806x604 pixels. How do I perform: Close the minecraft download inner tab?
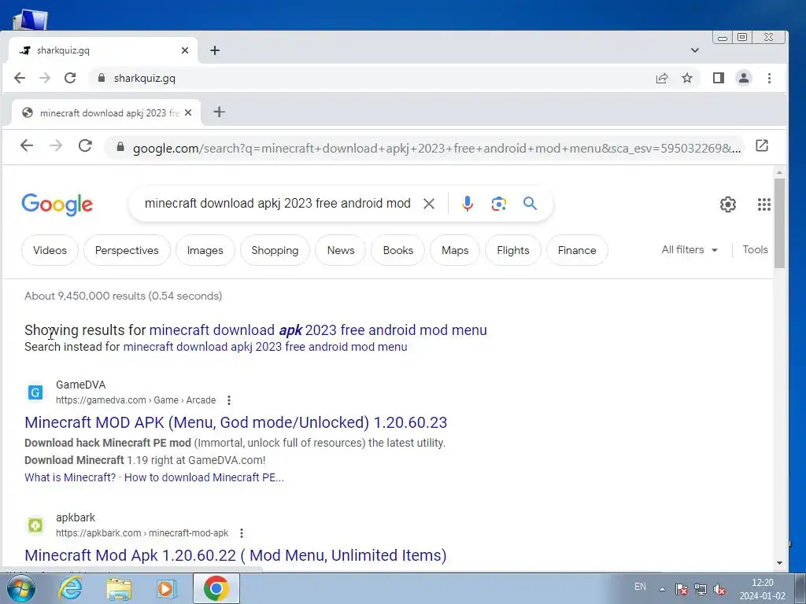point(188,112)
